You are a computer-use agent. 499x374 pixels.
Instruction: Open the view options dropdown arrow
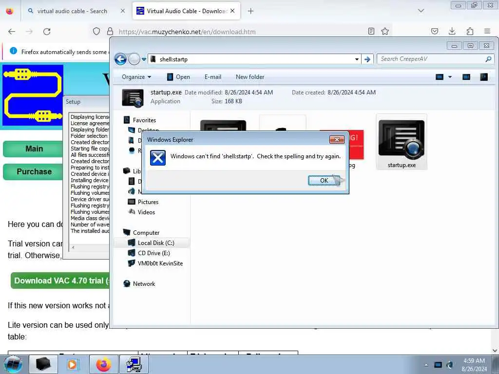click(450, 77)
